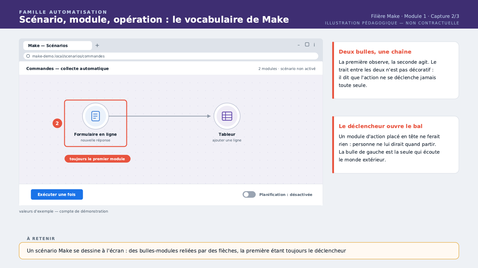The image size is (478, 268).
Task: Click the Formulaire en ligne label
Action: 96,134
